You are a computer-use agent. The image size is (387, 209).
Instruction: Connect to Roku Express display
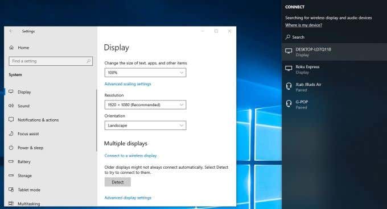pos(335,69)
